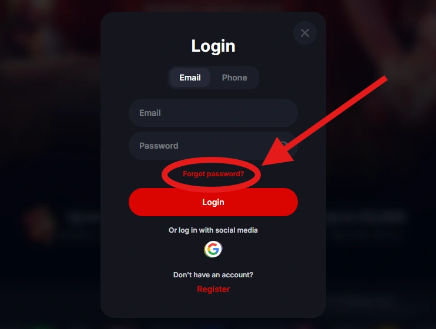436x329 pixels.
Task: Create an account via the red Register text
Action: tap(213, 289)
